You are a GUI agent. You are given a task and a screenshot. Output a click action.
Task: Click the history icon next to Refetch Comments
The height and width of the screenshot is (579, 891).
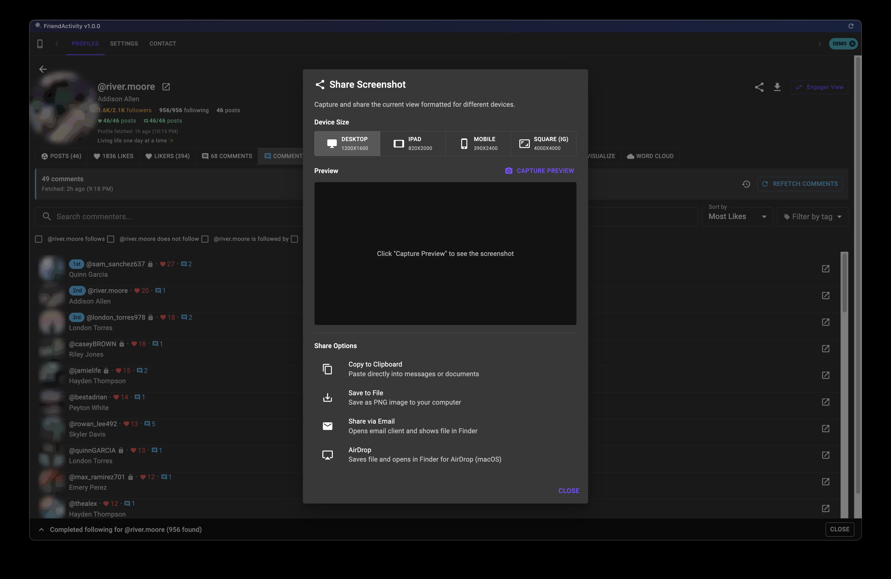[x=746, y=184]
